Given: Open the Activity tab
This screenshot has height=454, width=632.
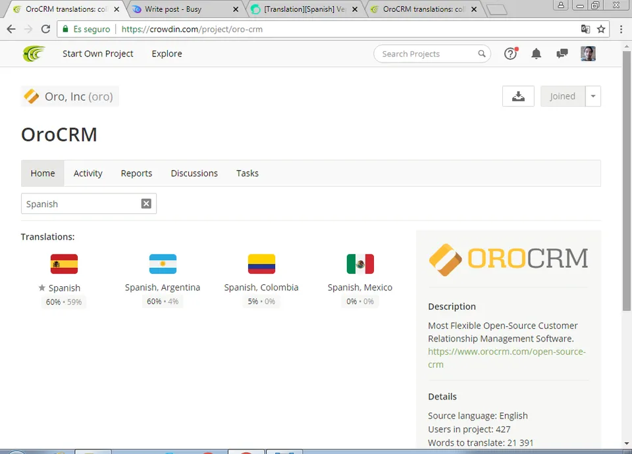Looking at the screenshot, I should point(88,173).
